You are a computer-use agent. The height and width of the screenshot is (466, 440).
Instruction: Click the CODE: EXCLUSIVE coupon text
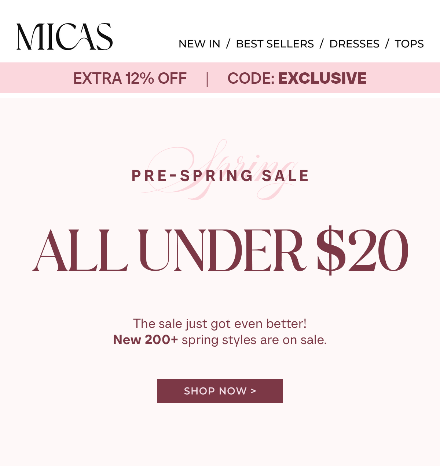pos(297,78)
